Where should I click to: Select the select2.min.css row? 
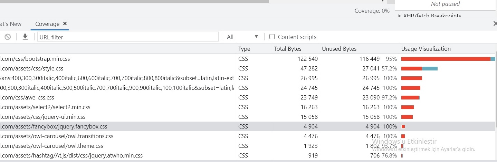click(x=248, y=107)
